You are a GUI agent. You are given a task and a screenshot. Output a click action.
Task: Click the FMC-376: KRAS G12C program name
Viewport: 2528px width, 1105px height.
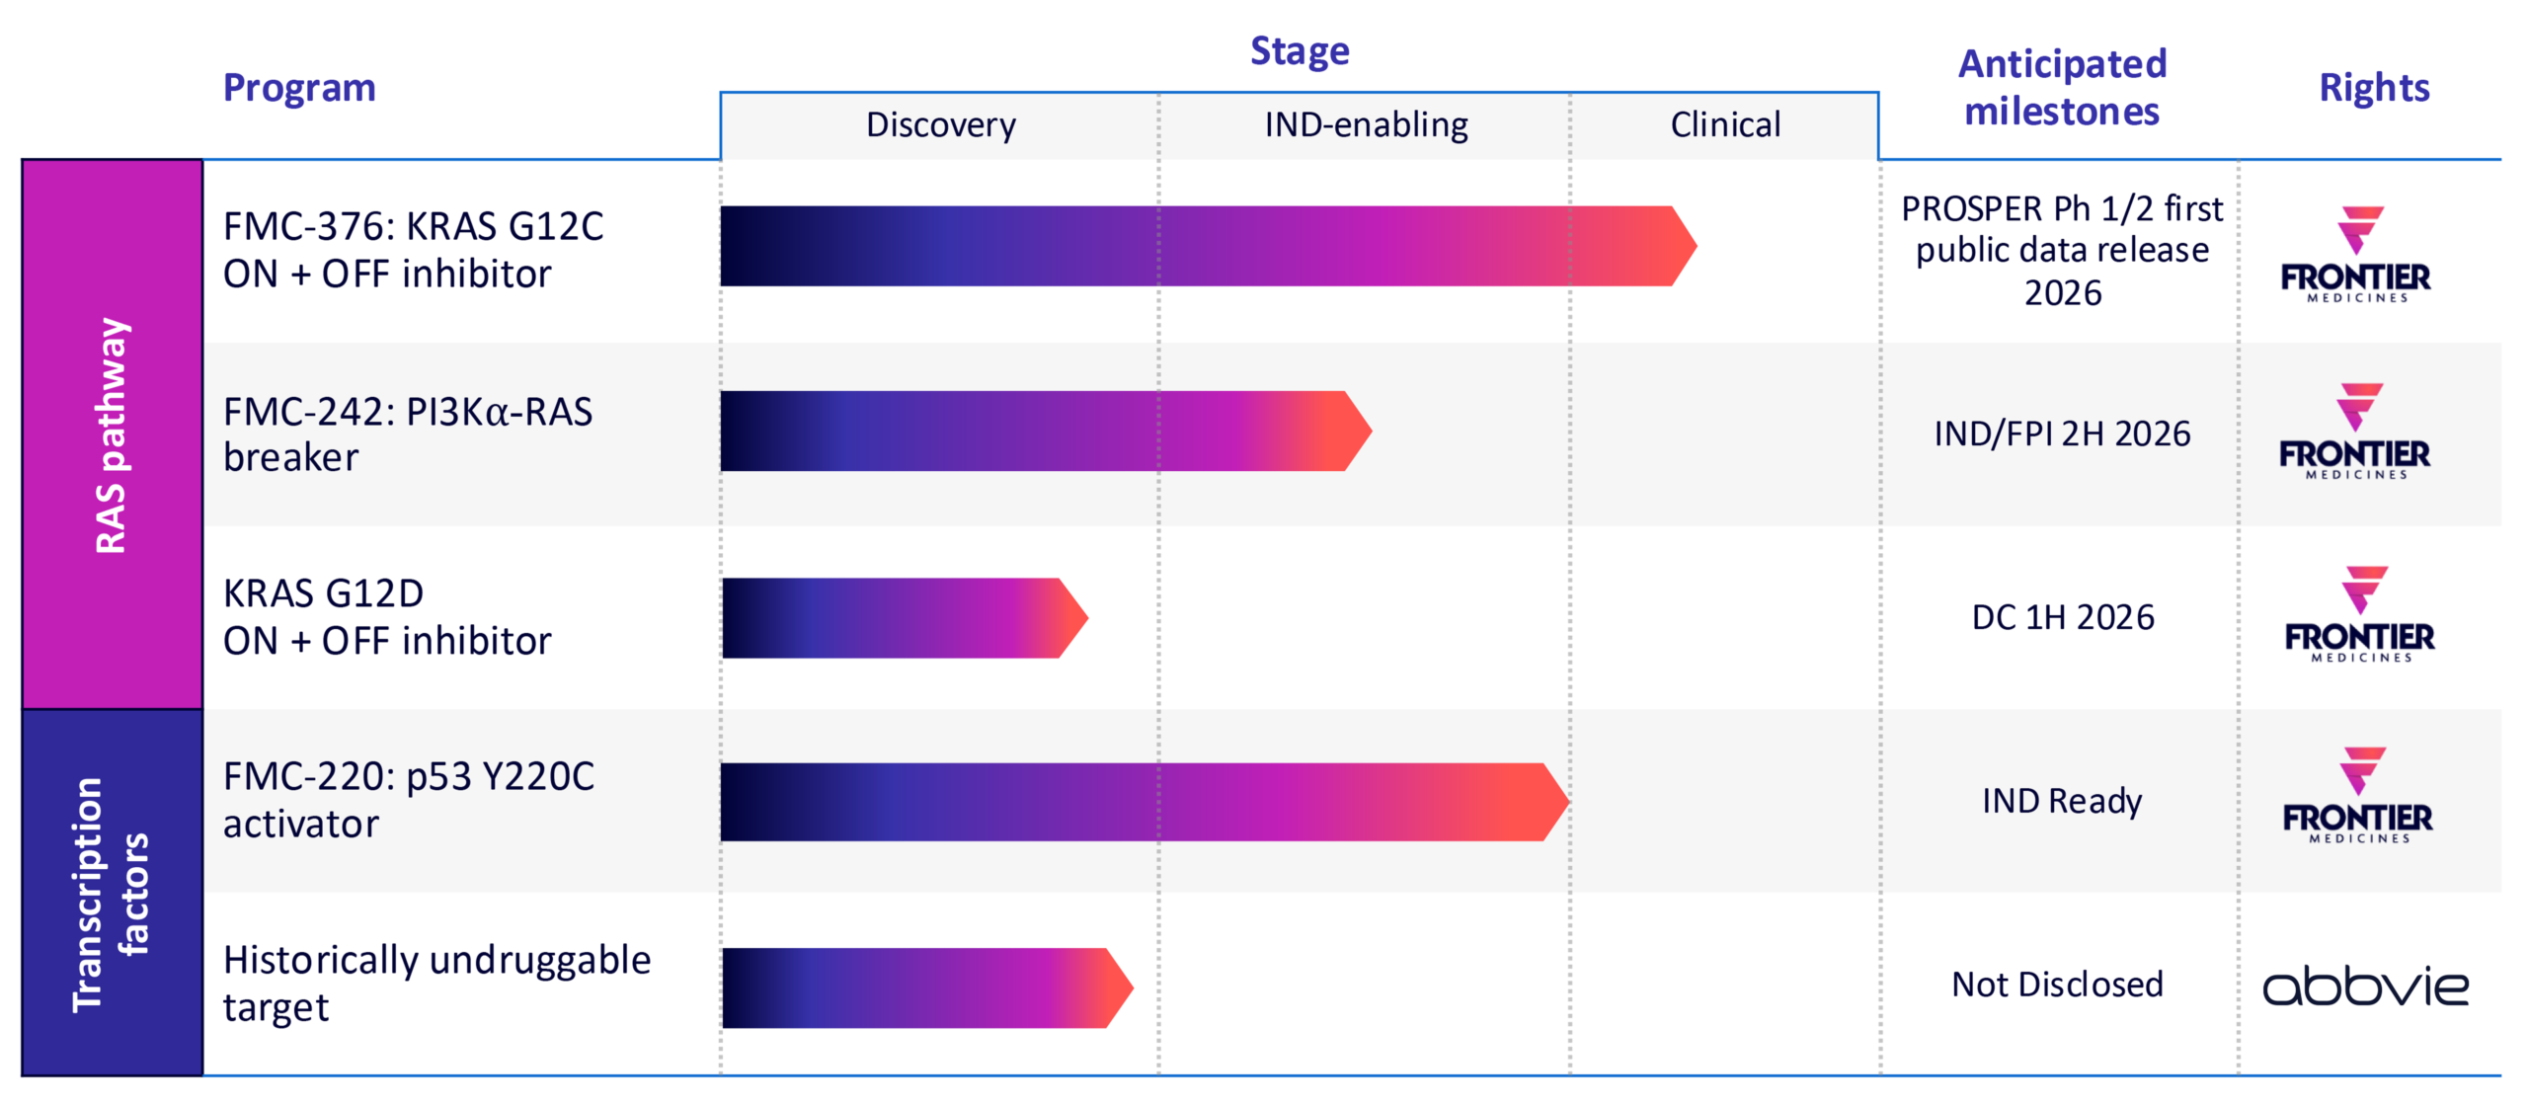(413, 250)
